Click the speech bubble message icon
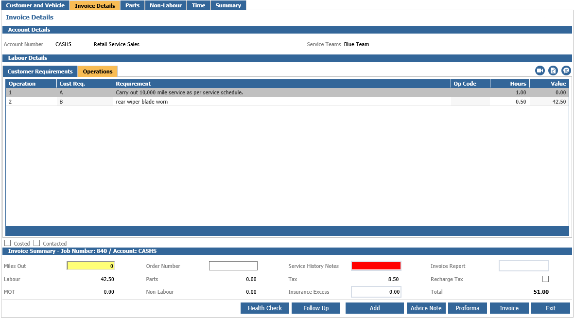This screenshot has height=320, width=575. [x=566, y=71]
